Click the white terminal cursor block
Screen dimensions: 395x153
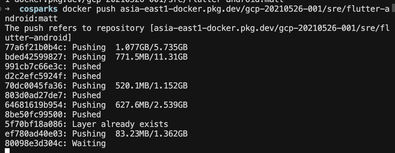point(7,151)
